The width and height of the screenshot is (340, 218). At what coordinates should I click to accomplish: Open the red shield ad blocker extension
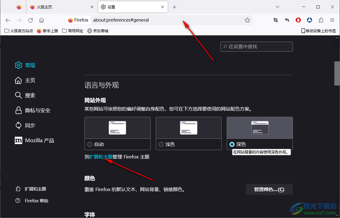[x=298, y=20]
